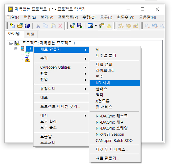Click the Dependencies network icon in tree

pos(27,54)
